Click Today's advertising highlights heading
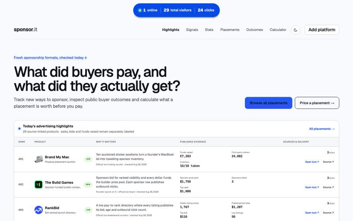Viewport: 353px width, 221px height. [x=48, y=126]
